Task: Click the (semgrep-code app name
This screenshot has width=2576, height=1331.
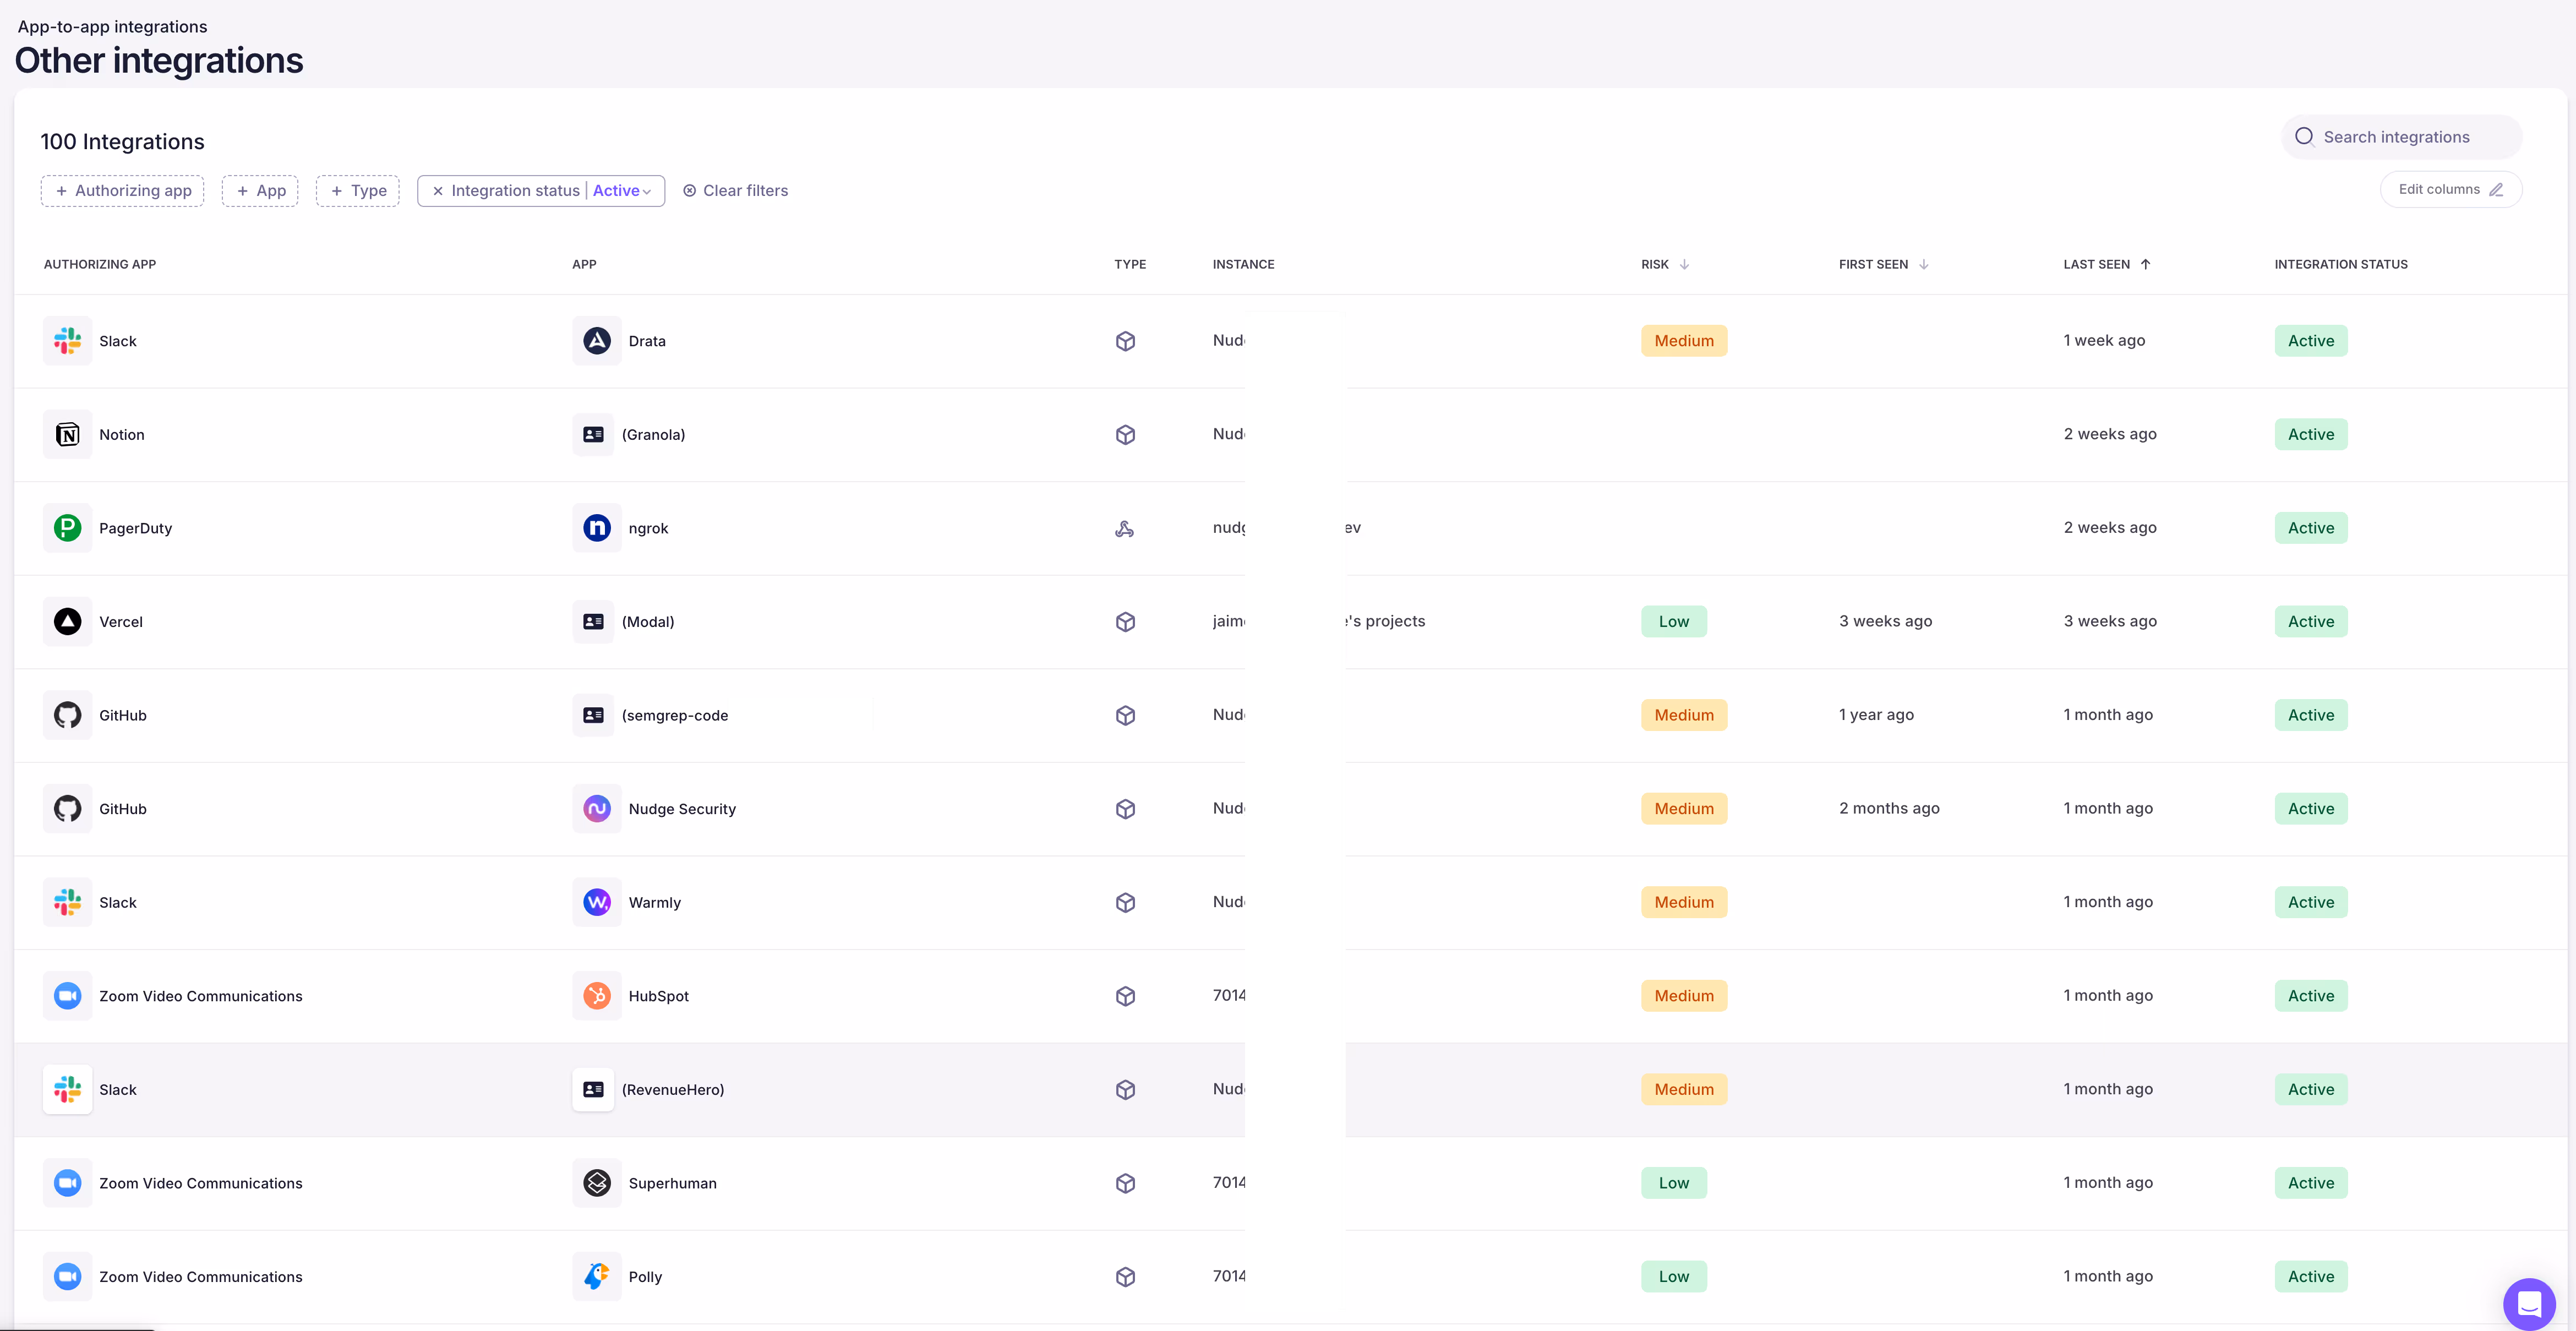Action: click(x=675, y=716)
